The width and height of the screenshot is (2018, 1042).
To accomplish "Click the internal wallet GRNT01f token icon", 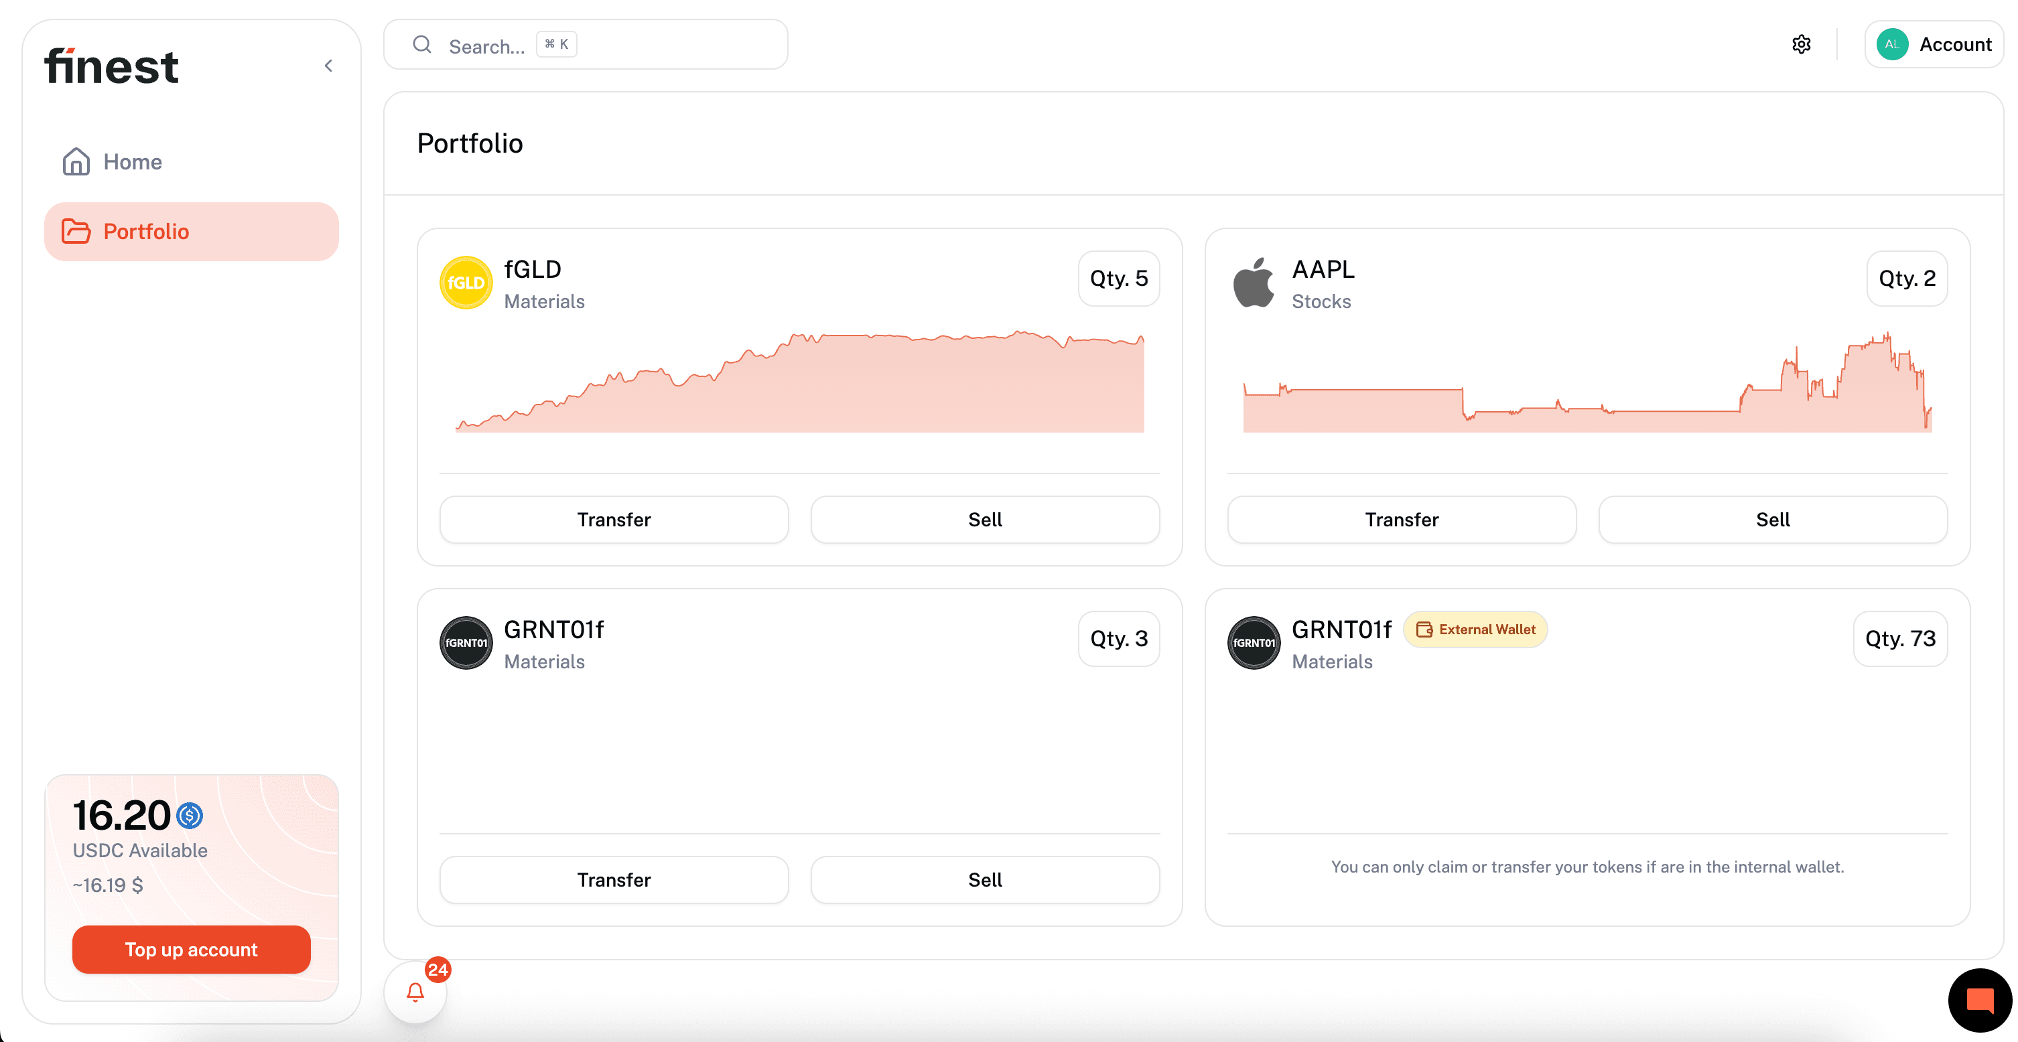I will click(x=466, y=643).
